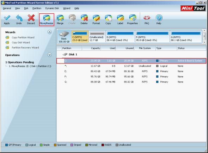Open the Dynamic Disk menu
The image size is (208, 153).
tap(52, 8)
